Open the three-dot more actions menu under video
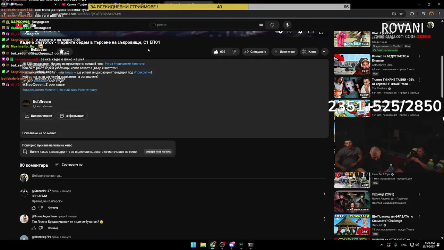 [x=325, y=52]
